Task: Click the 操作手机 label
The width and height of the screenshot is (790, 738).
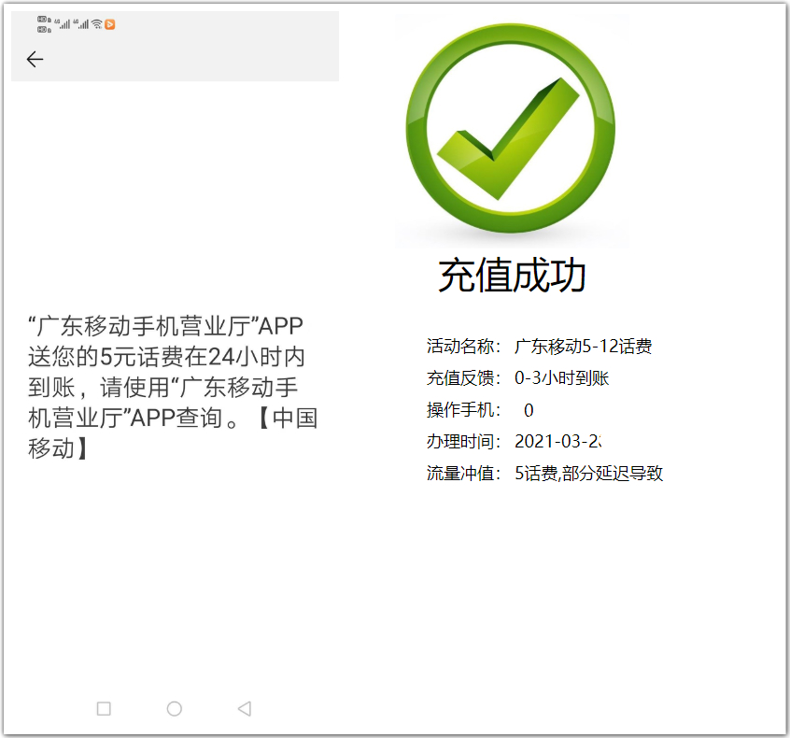Action: (x=463, y=410)
